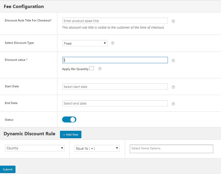Open the Country condition dropdown
221x174 pixels.
[x=35, y=148]
